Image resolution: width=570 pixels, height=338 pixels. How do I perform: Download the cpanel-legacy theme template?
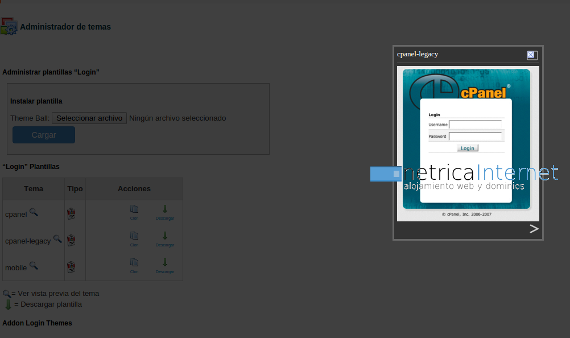pyautogui.click(x=165, y=238)
